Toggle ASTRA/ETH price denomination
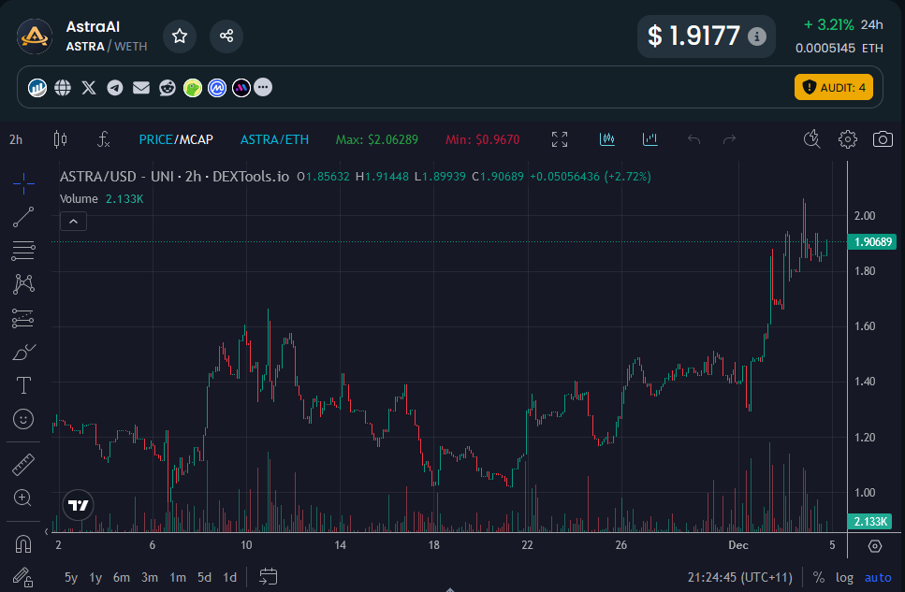The image size is (905, 592). click(275, 139)
